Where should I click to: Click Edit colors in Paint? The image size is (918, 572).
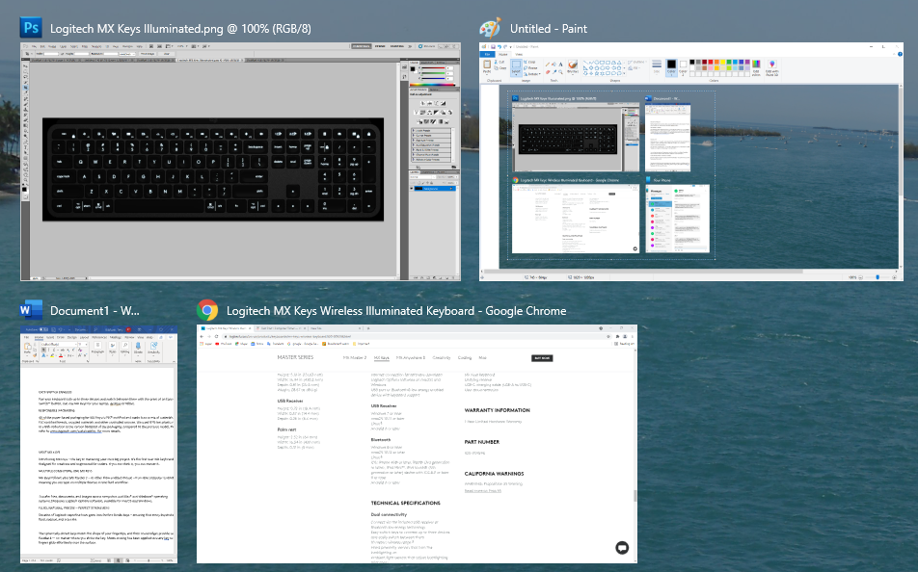coord(756,67)
